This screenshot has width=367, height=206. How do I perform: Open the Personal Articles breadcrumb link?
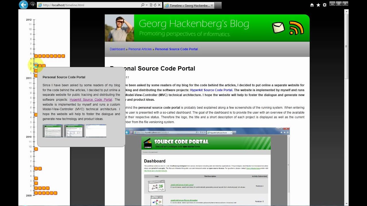(x=140, y=49)
